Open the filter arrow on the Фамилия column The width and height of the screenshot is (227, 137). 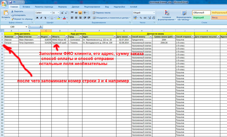click(x=16, y=37)
